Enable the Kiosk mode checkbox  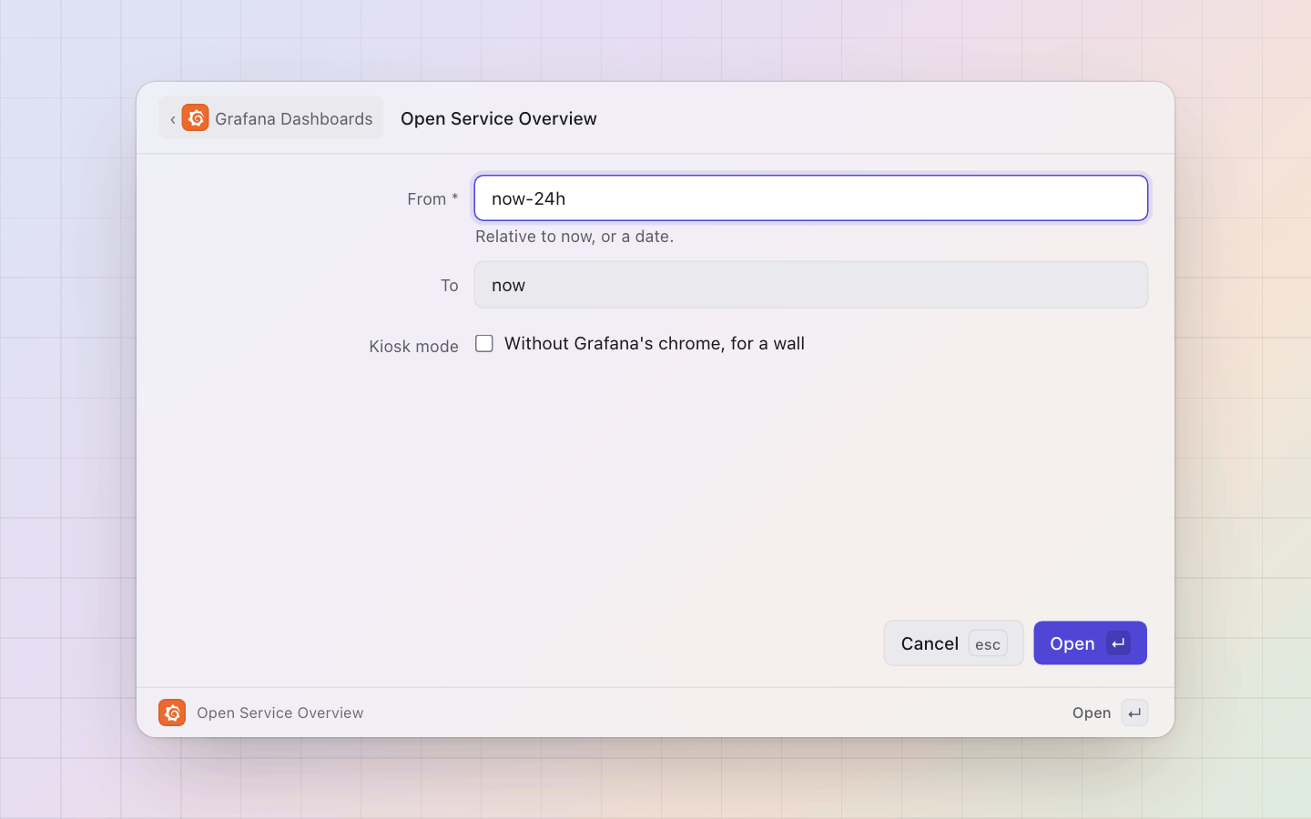click(x=484, y=343)
